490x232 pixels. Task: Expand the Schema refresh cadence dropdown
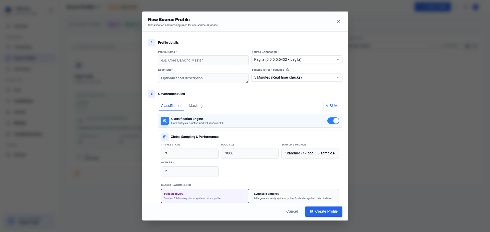297,78
